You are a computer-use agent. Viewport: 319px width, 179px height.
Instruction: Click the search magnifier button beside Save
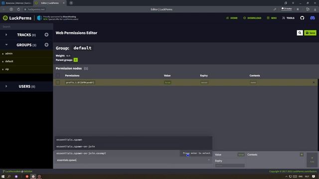point(300,33)
